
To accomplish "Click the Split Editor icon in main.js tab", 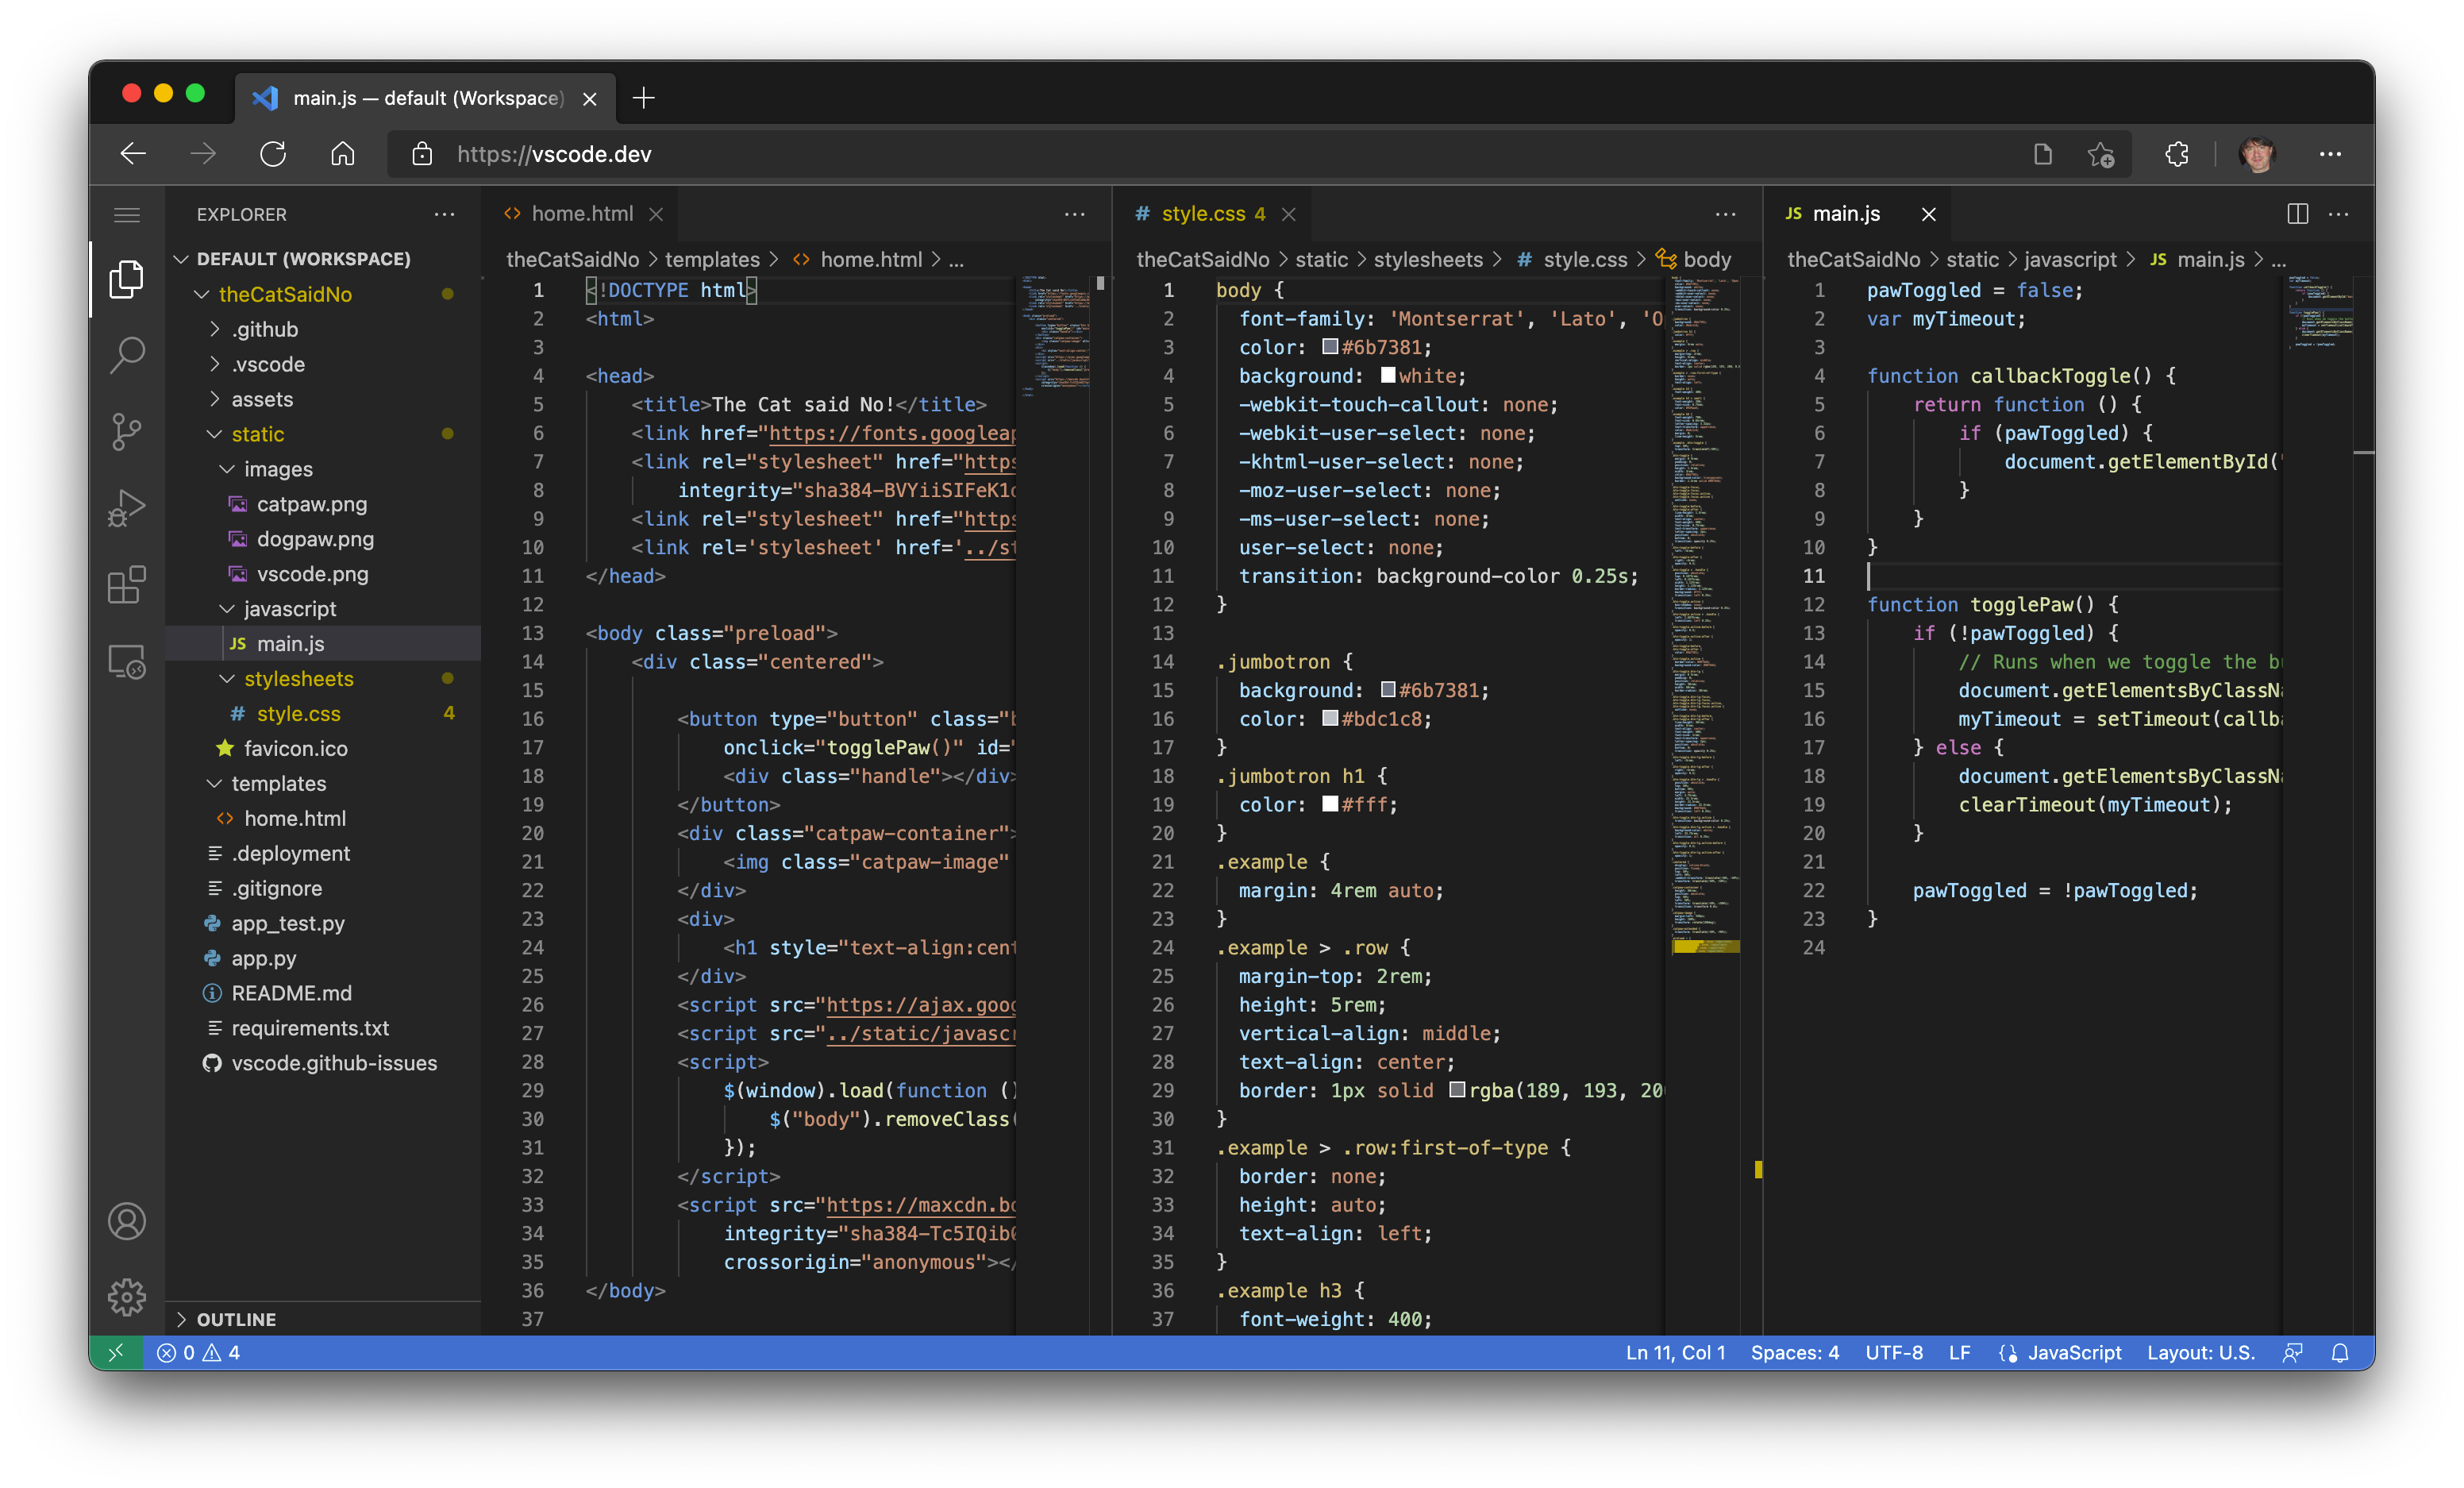I will pyautogui.click(x=2299, y=211).
